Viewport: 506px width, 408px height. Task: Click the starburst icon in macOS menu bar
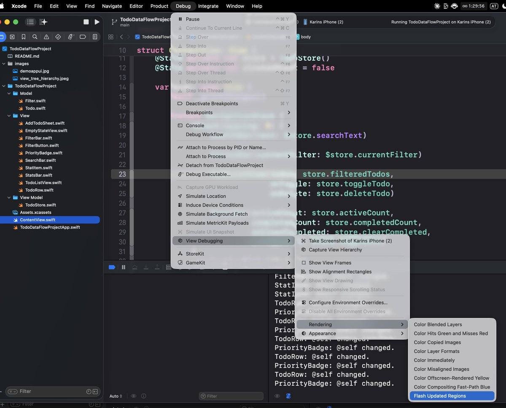[437, 6]
